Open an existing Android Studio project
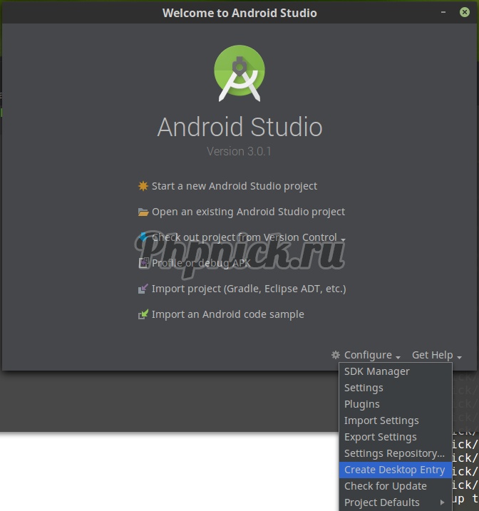Viewport: 479px width, 511px height. (248, 212)
